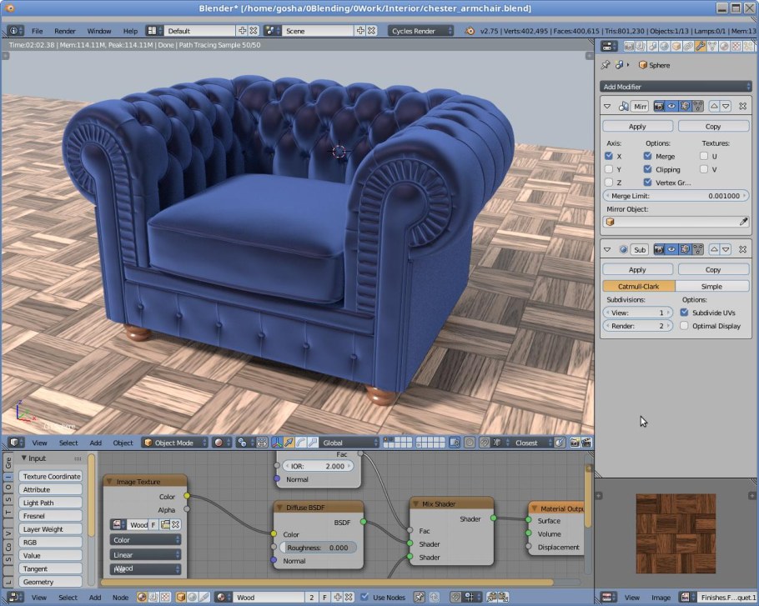Enable the Y axis checkbox for Mirror
759x606 pixels.
click(609, 169)
